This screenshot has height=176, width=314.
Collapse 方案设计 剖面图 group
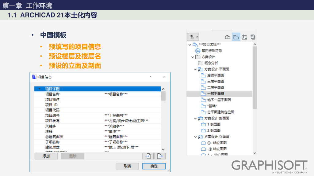point(195,119)
